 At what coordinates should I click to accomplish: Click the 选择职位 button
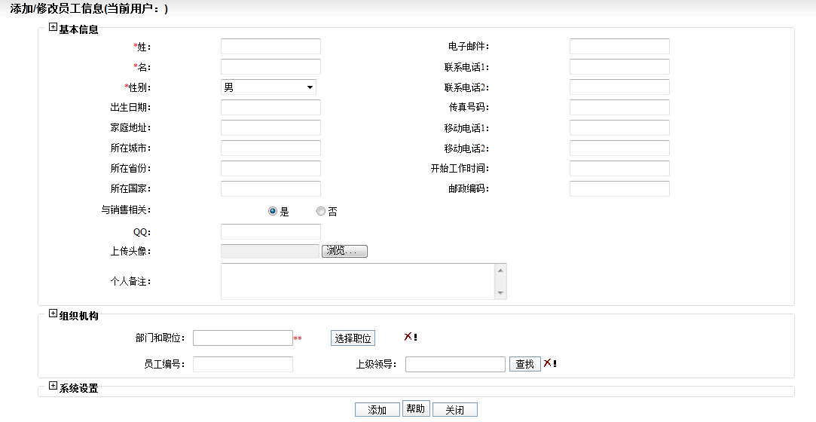pos(353,338)
